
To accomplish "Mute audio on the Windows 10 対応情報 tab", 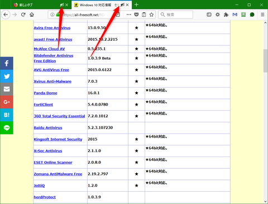I will coord(122,5).
